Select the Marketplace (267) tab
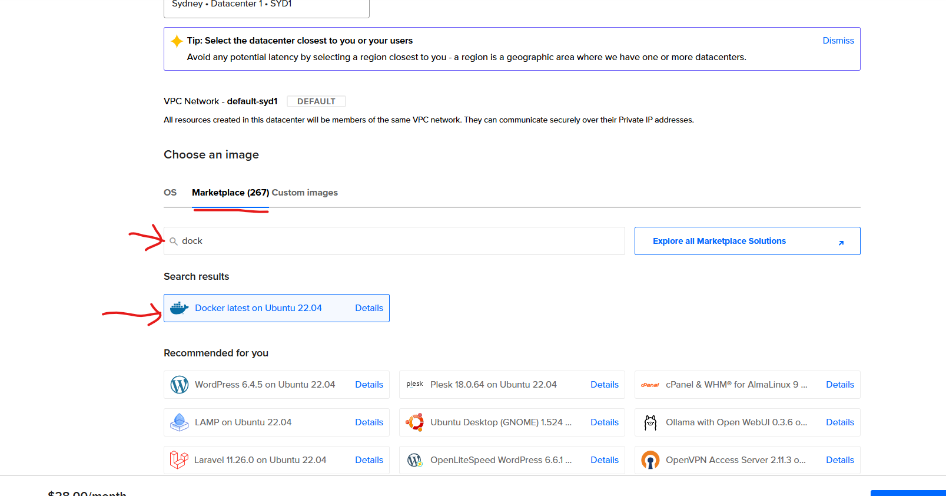 [x=230, y=193]
